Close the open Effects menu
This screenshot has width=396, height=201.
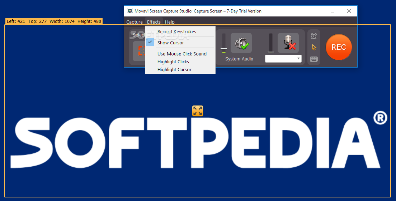point(154,22)
